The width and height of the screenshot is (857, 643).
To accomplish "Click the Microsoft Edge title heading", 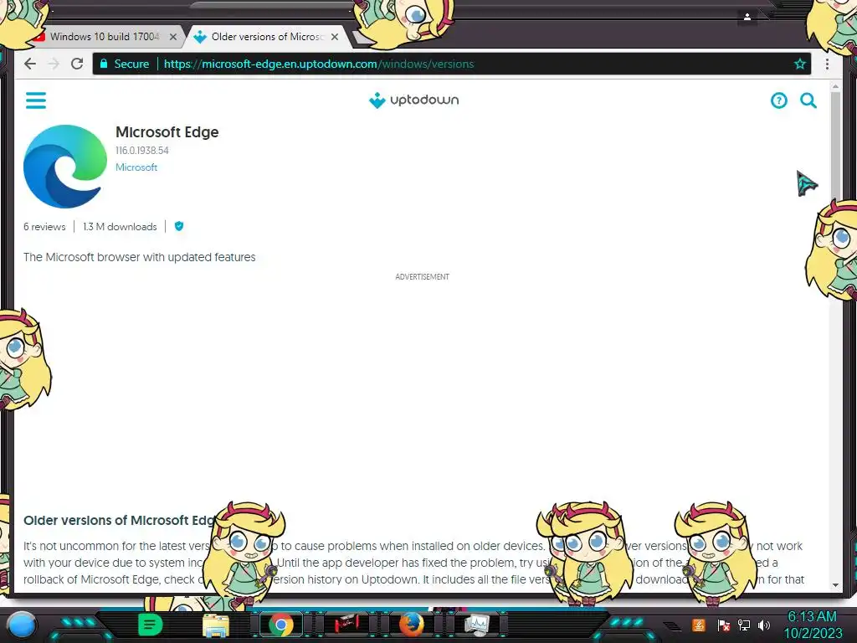I will point(167,132).
